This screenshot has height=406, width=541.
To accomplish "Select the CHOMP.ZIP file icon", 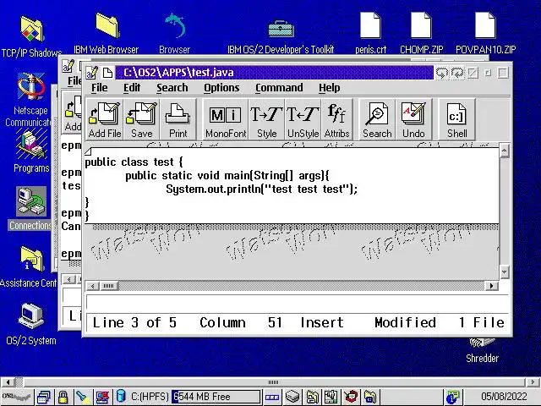I will (x=421, y=25).
